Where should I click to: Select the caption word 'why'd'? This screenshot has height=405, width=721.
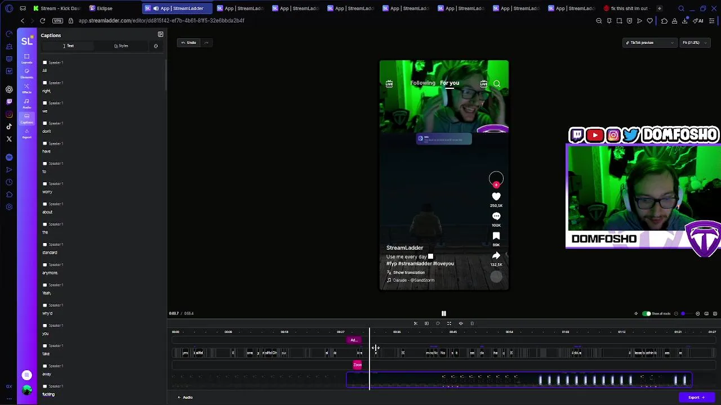pos(47,313)
